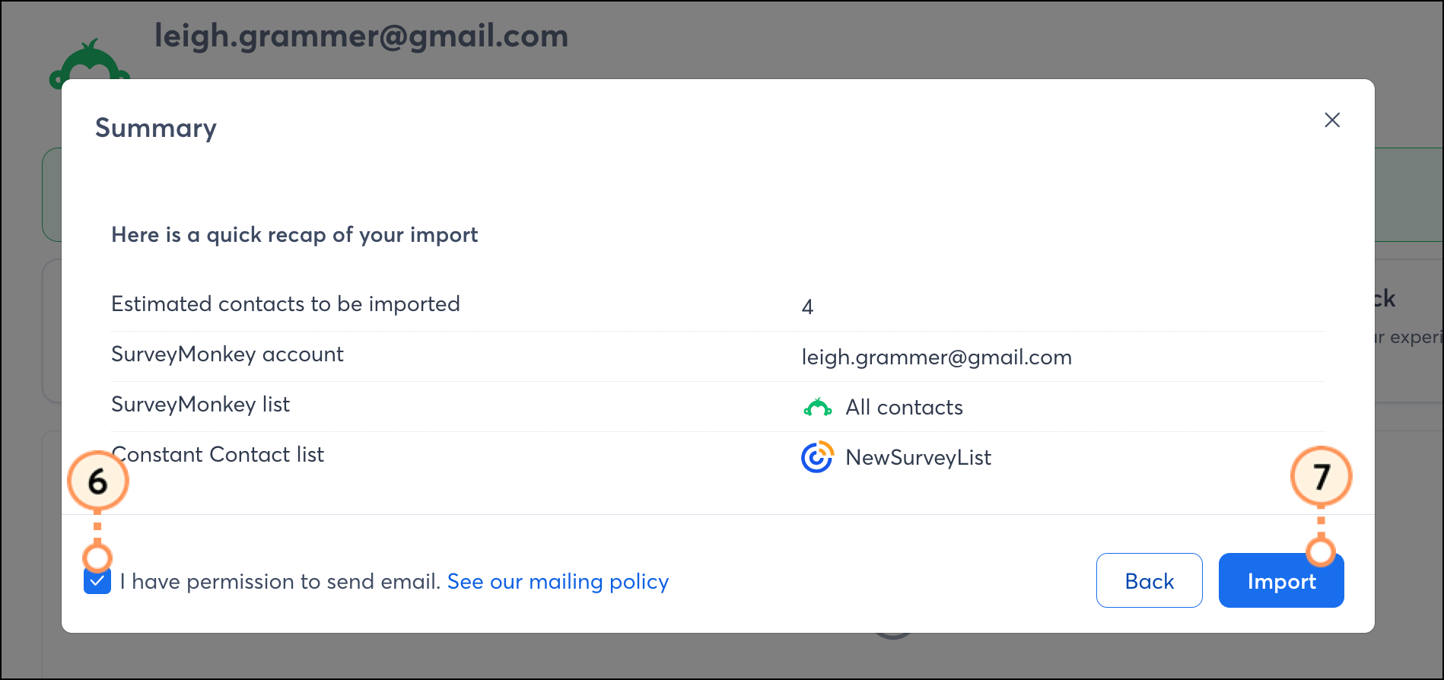Click the leigh.grammer@gmail.com page title behind dialog

(361, 37)
